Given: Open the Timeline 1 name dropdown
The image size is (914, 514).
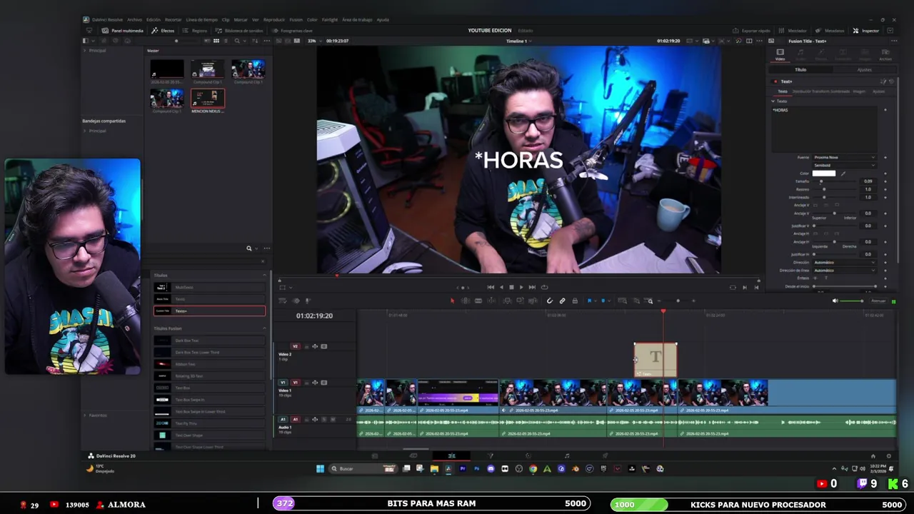Looking at the screenshot, I should (x=518, y=41).
